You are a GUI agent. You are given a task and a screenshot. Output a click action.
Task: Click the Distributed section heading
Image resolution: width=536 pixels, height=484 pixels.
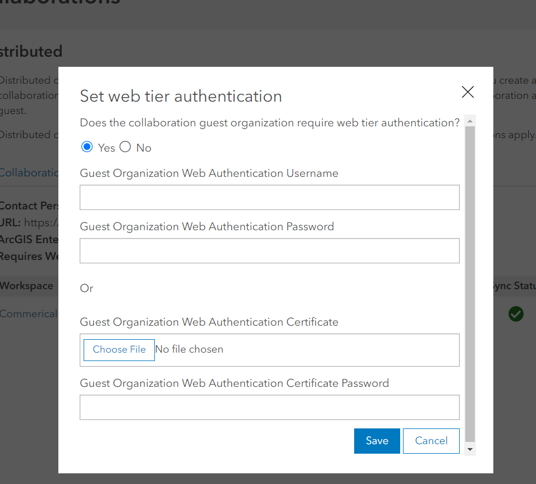[31, 51]
